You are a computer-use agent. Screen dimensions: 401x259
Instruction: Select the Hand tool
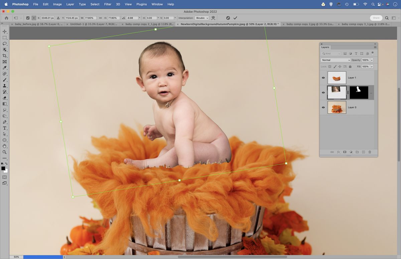[x=5, y=146]
